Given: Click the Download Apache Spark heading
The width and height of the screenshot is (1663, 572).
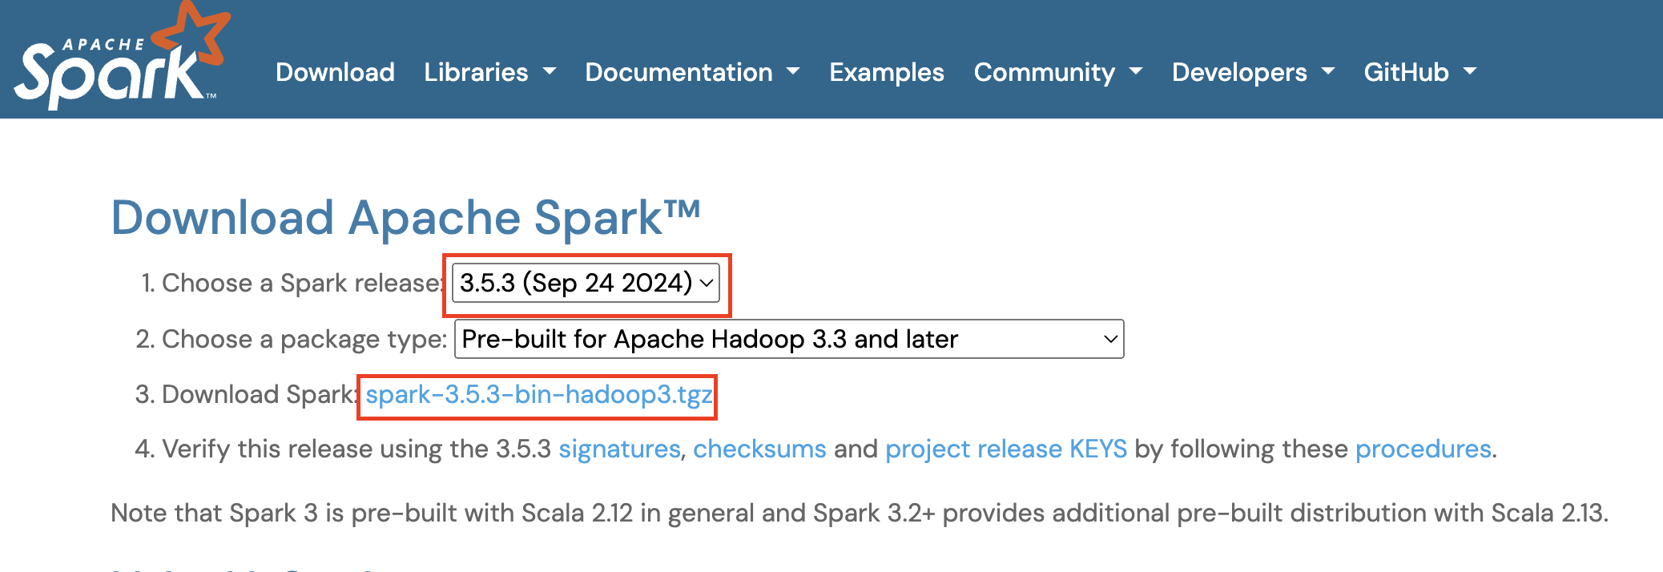Looking at the screenshot, I should pyautogui.click(x=405, y=218).
